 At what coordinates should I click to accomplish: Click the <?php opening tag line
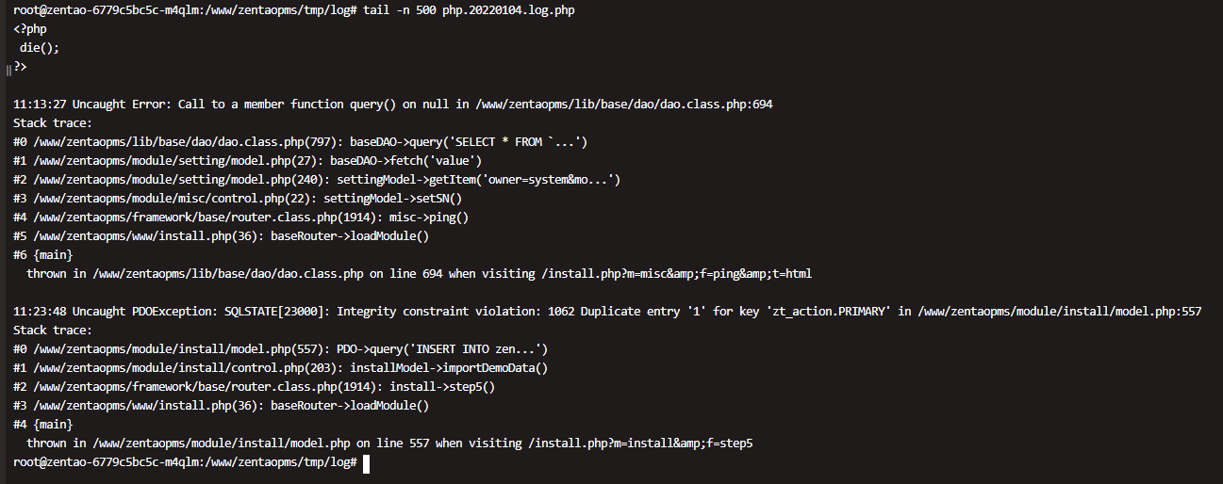pos(30,29)
